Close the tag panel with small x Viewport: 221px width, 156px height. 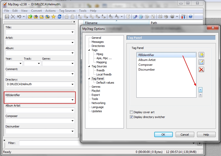pos(74,22)
